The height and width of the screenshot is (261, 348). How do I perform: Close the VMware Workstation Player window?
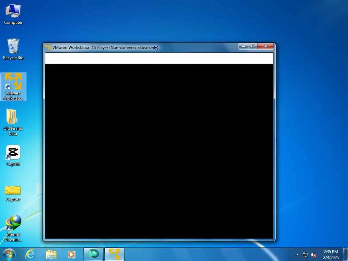[x=265, y=46]
